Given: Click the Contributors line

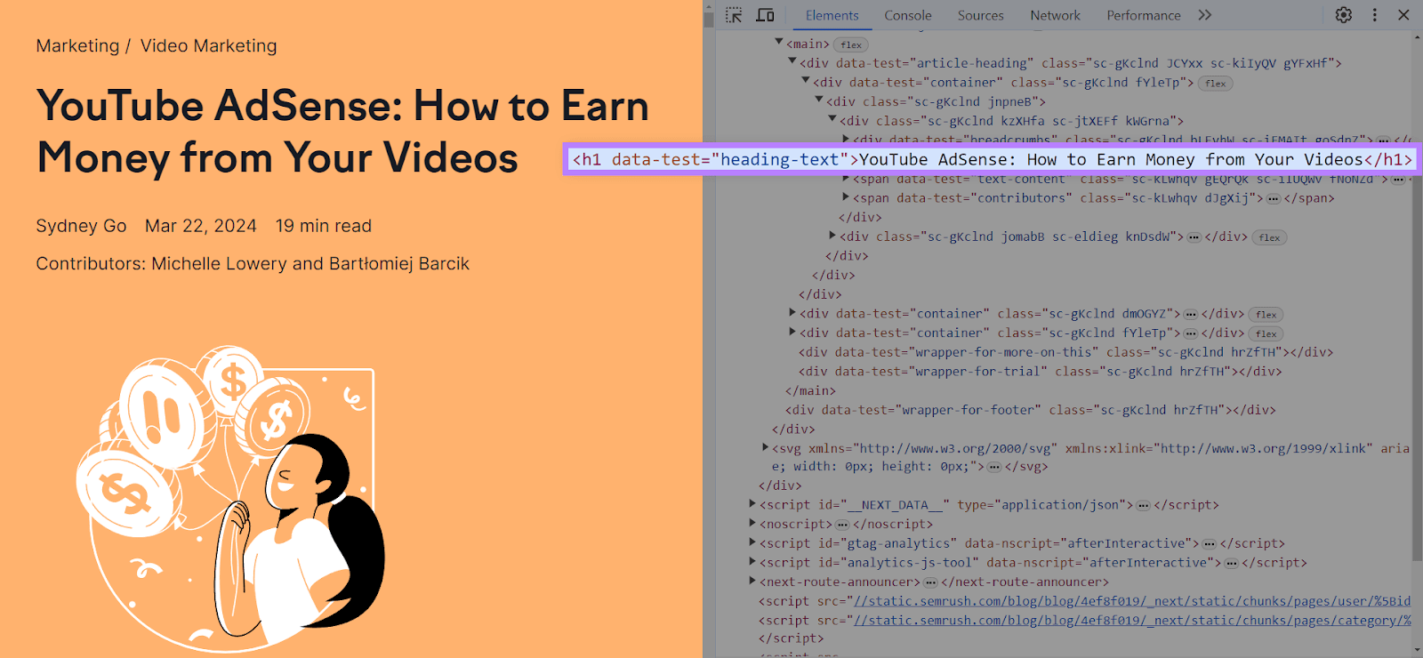Looking at the screenshot, I should [253, 263].
